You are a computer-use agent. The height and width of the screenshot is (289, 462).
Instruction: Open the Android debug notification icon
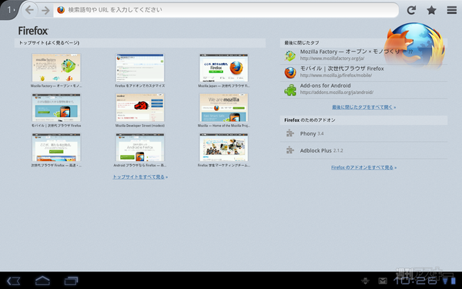[x=365, y=281]
